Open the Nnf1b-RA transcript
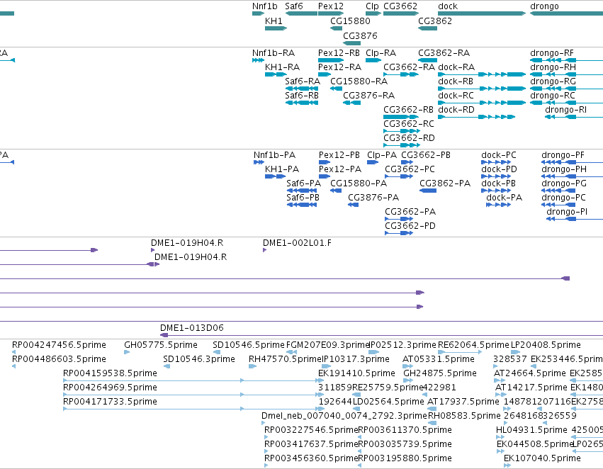Viewport: 603px width, 469px height. tap(259, 60)
